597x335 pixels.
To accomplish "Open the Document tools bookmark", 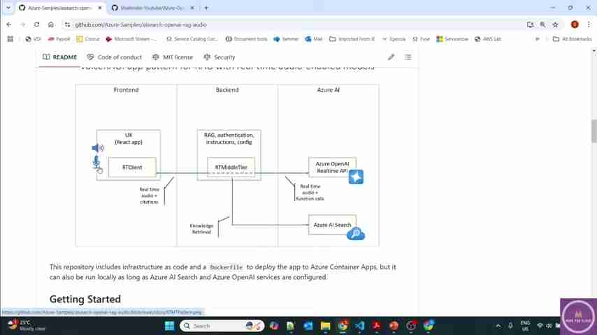I will point(246,39).
